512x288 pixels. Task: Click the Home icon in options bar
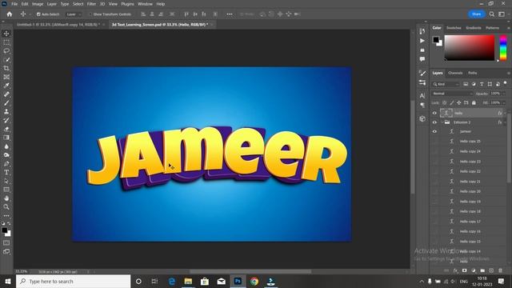(x=10, y=14)
